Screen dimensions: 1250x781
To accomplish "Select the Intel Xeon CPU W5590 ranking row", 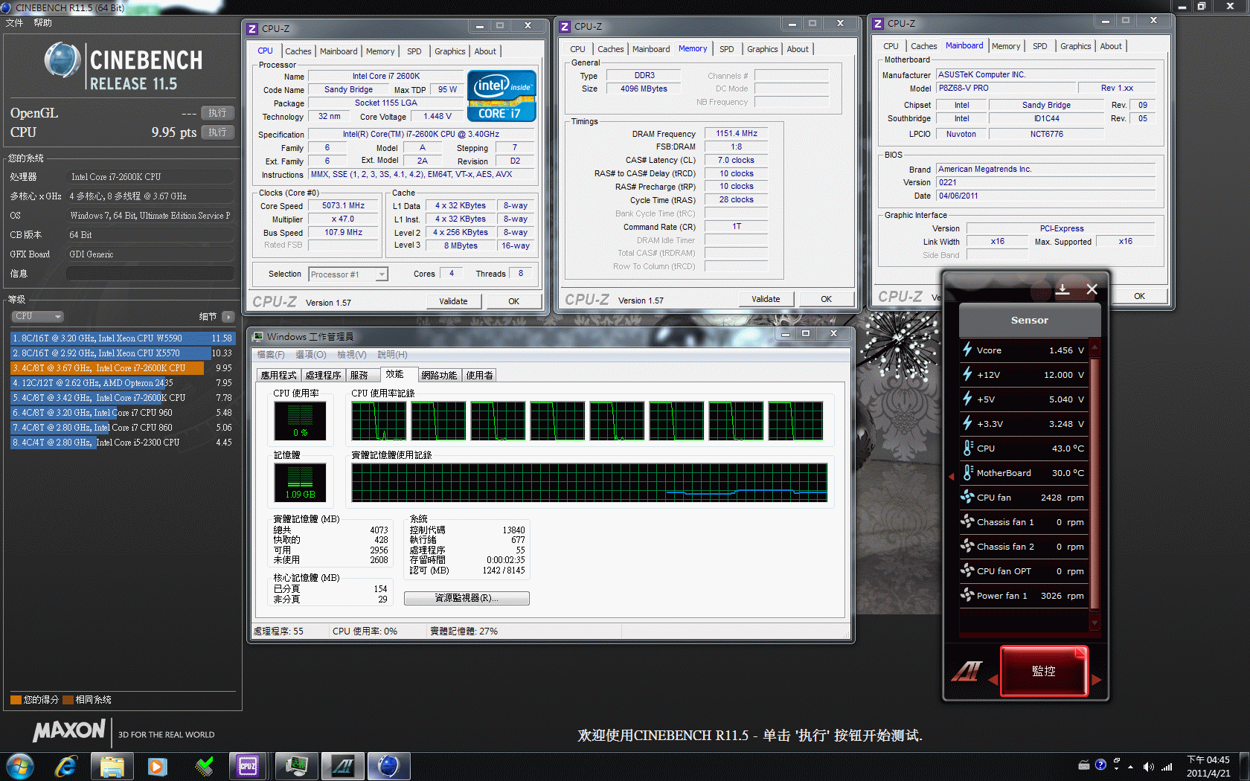I will (x=122, y=338).
